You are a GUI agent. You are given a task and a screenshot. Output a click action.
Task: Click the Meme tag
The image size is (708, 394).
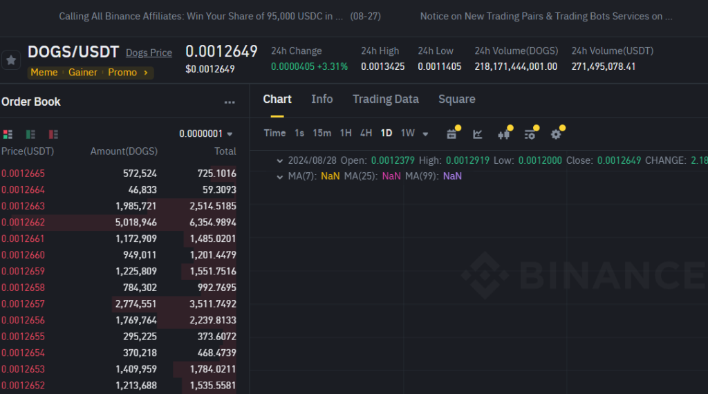pos(44,73)
